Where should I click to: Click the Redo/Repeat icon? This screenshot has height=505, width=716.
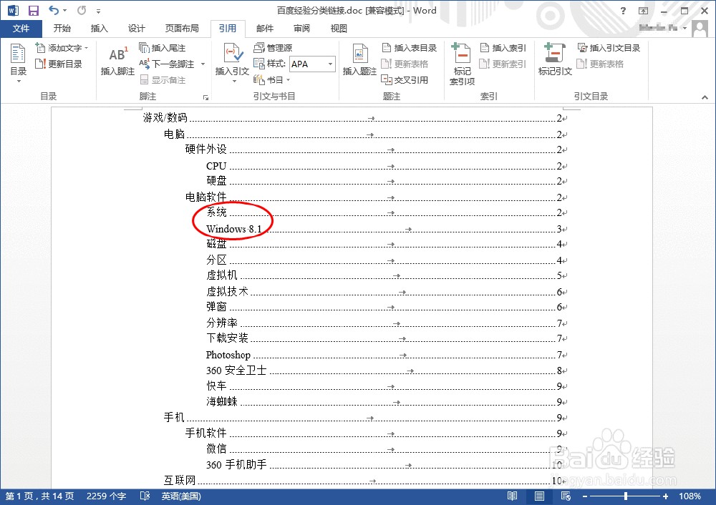point(82,11)
